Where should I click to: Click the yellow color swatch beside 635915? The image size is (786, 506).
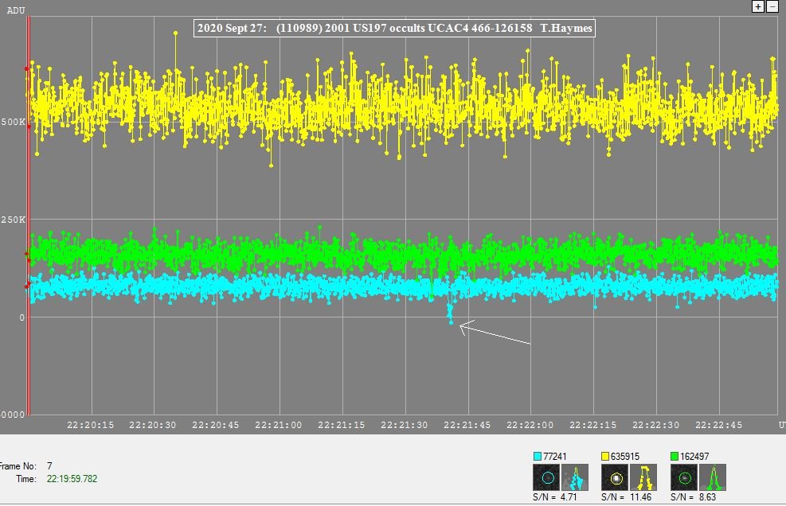tap(606, 457)
